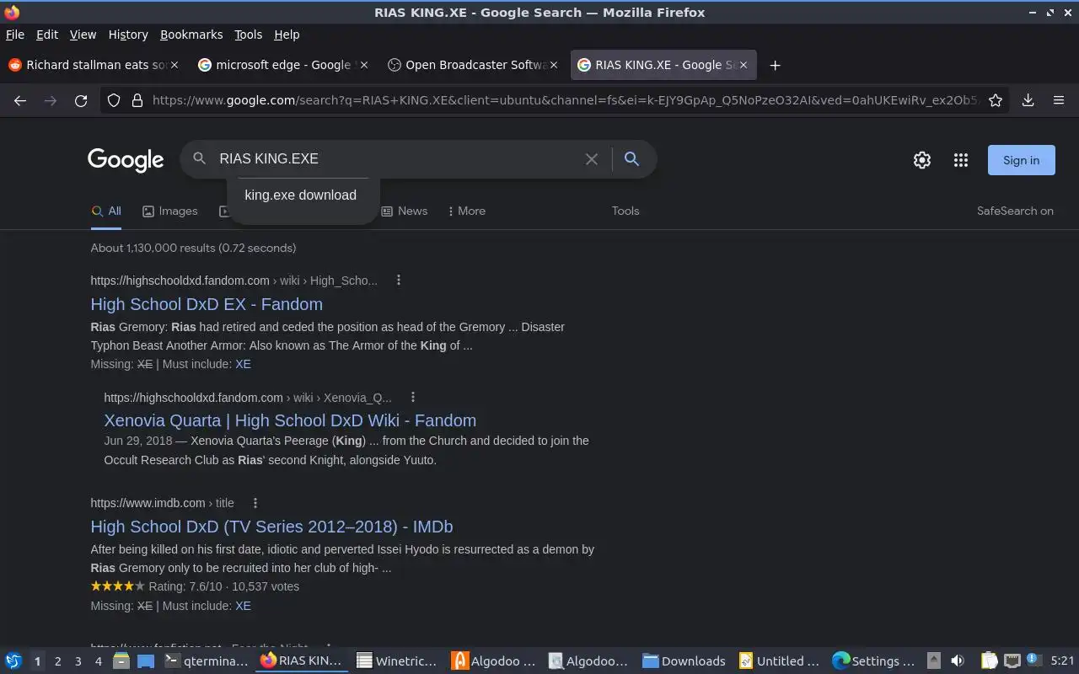The image size is (1079, 674).
Task: Submit search with the blue magnifier icon
Action: 631,158
